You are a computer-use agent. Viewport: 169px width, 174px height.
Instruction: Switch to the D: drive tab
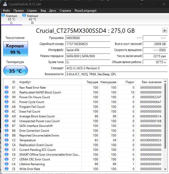(x=32, y=19)
